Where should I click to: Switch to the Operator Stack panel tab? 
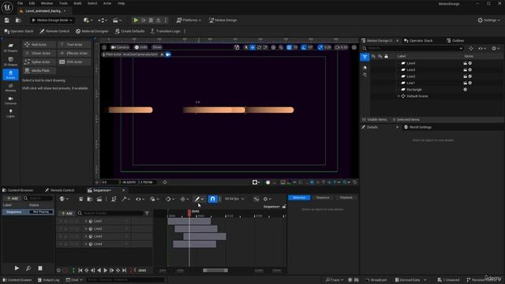[418, 40]
